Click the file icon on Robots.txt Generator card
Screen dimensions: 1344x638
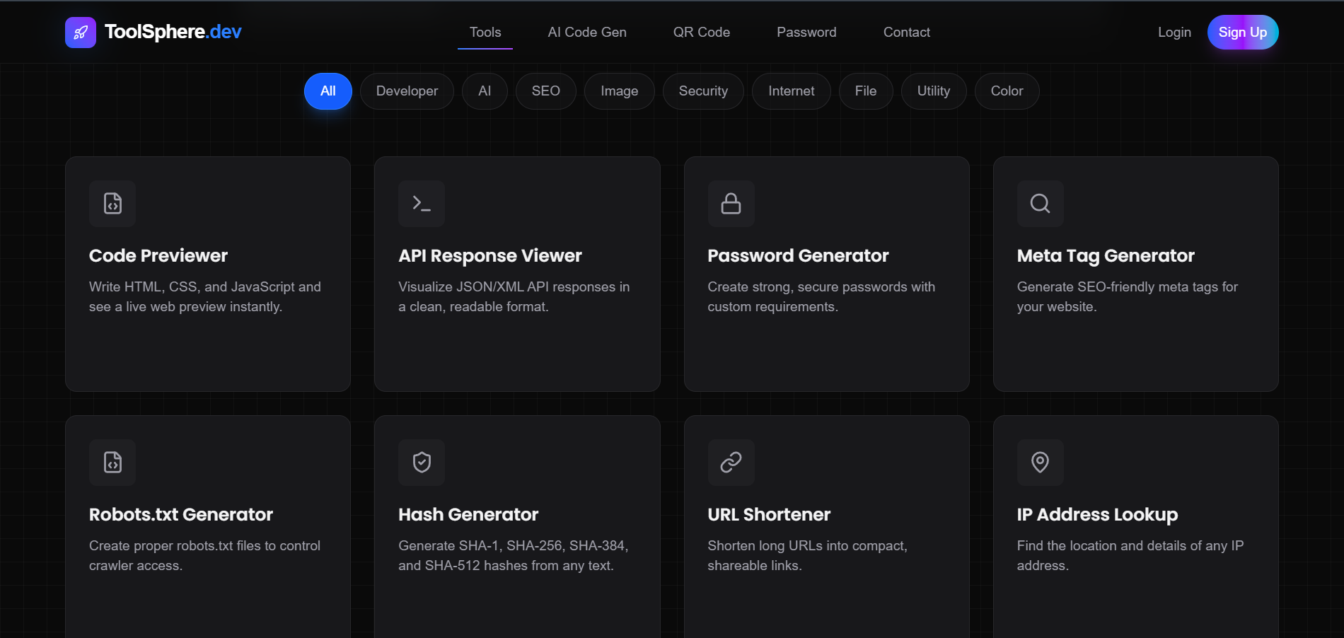tap(112, 463)
